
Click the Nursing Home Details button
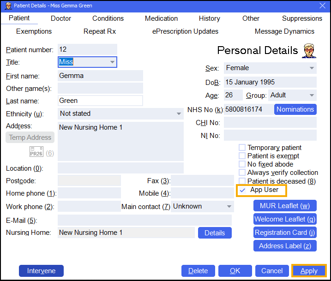tap(215, 233)
